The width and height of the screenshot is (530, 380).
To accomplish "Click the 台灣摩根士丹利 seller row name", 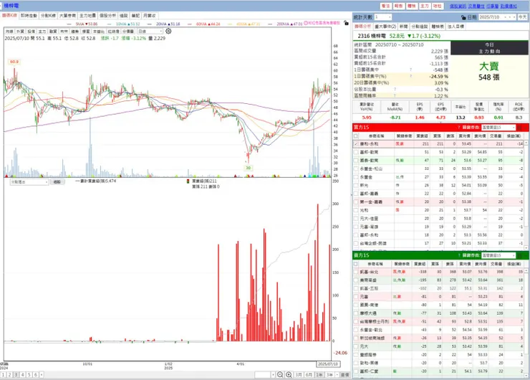I will (374, 321).
